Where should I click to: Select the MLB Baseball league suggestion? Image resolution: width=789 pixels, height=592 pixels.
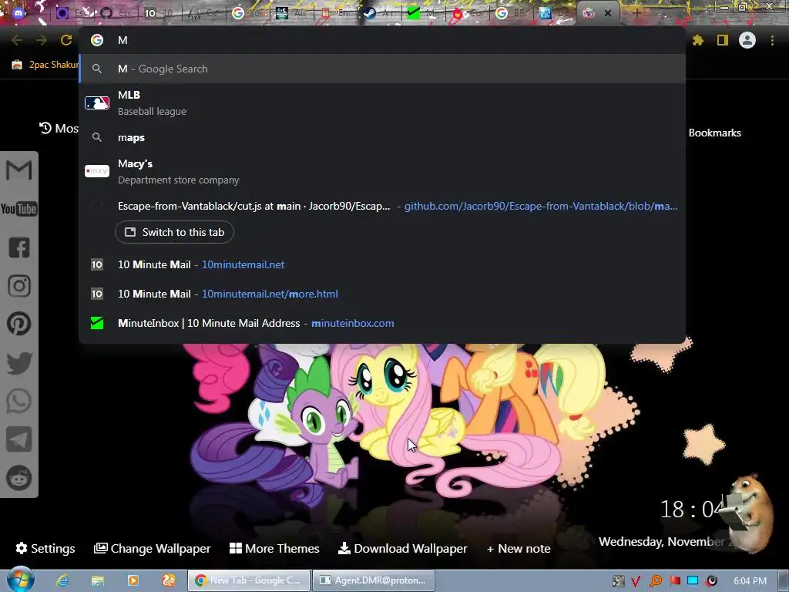click(x=382, y=103)
